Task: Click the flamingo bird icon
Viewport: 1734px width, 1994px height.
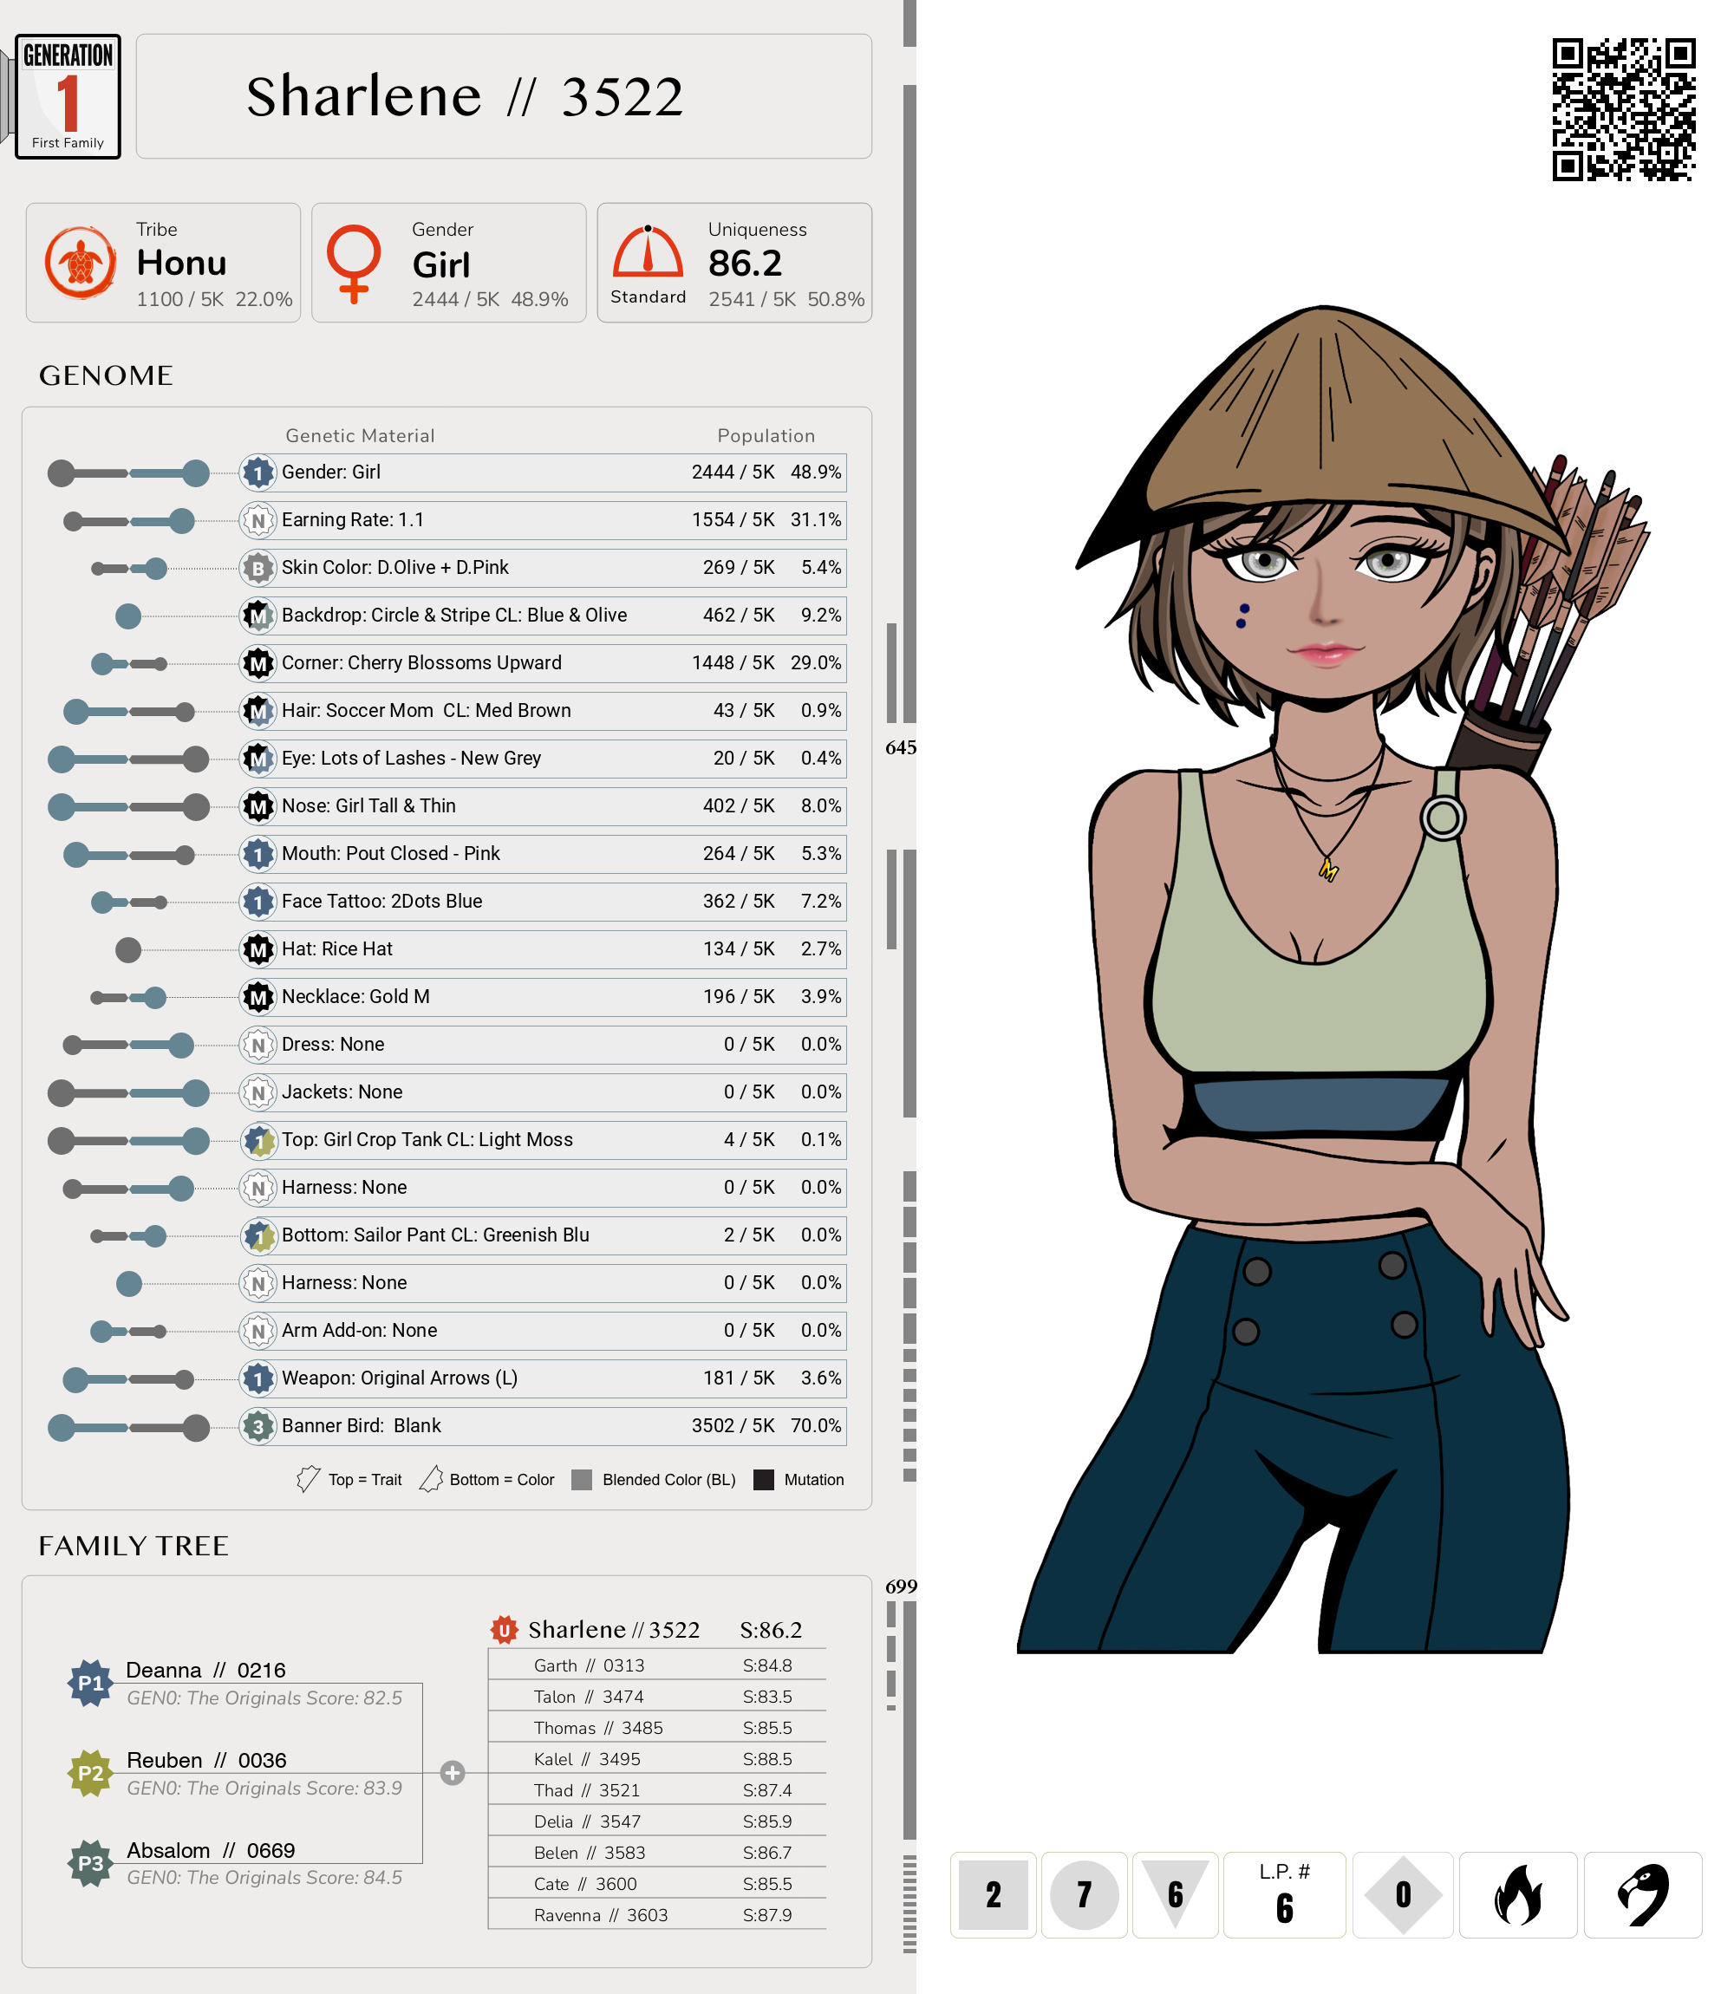Action: [x=1642, y=1893]
